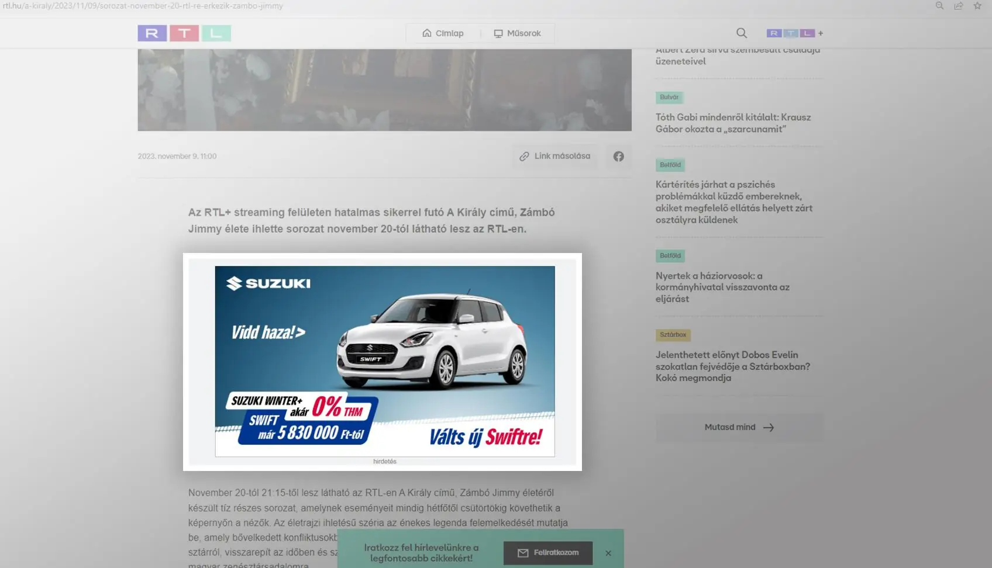Click the browser address bar URL
This screenshot has width=992, height=568.
143,6
